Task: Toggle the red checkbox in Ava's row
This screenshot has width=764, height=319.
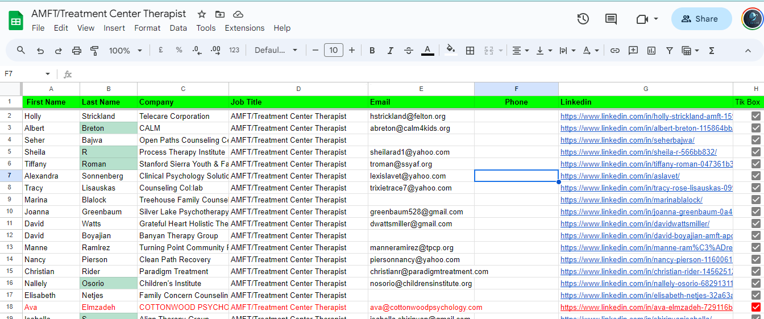Action: [755, 307]
